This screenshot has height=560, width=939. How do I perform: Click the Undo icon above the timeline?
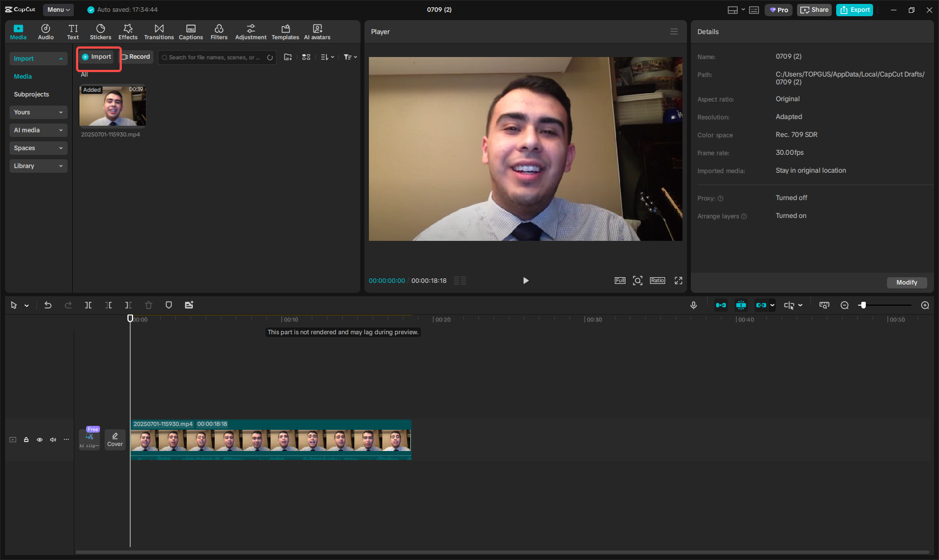(x=48, y=305)
